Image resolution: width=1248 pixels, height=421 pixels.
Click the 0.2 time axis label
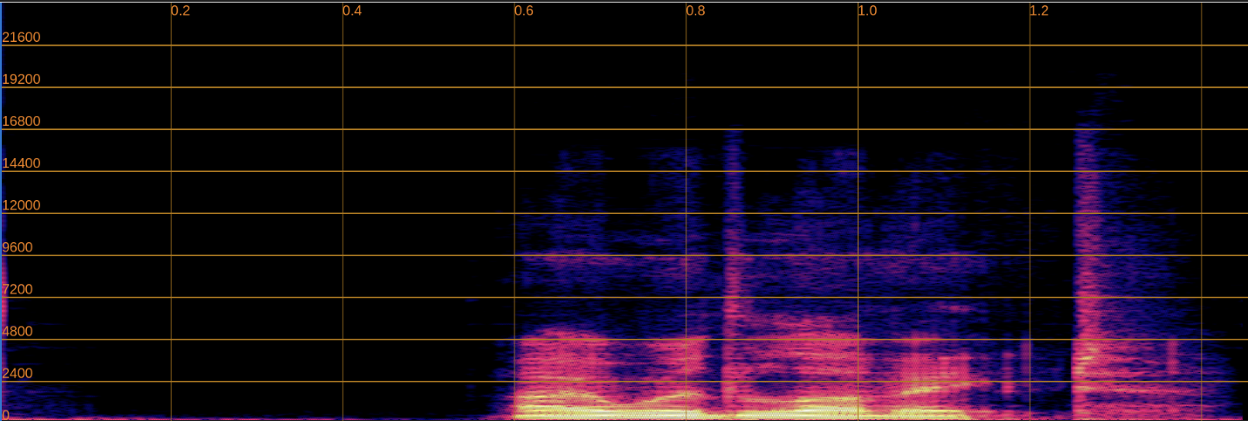181,11
